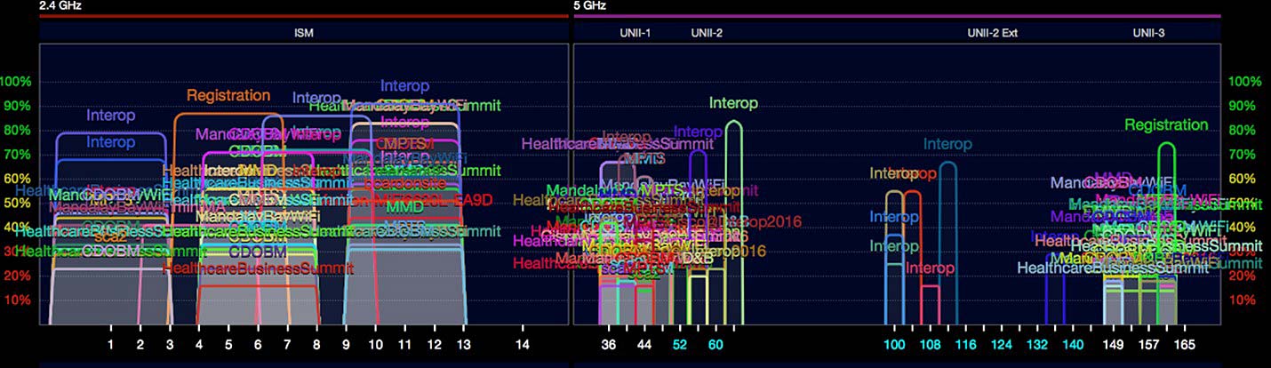Select channel 6 on the 2.4 GHz axis

[258, 343]
